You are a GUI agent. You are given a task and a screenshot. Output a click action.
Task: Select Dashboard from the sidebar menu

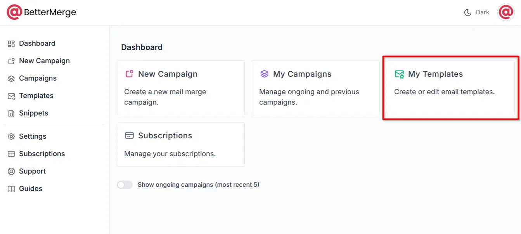point(37,43)
